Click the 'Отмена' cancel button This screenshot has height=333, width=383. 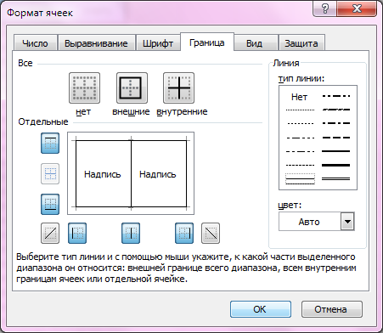(x=332, y=309)
